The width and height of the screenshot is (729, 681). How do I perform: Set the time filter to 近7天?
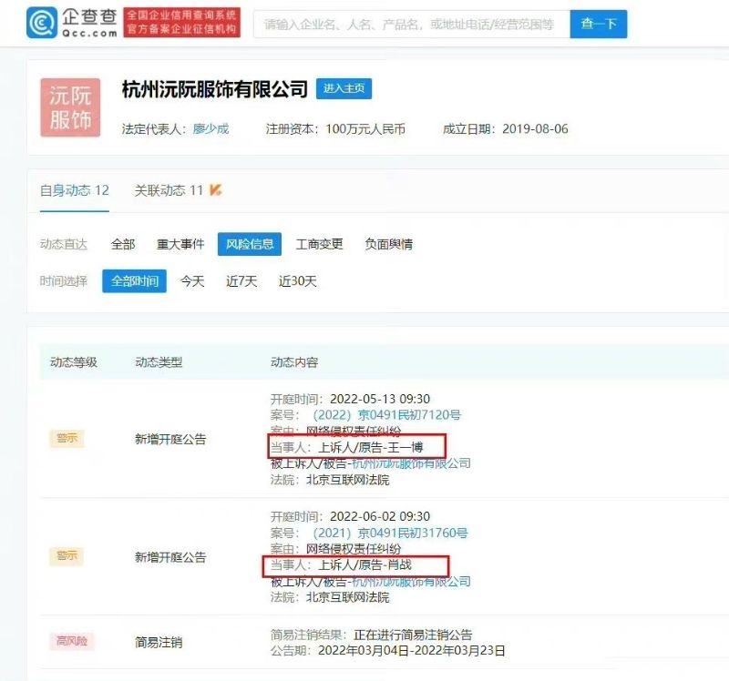(x=241, y=281)
